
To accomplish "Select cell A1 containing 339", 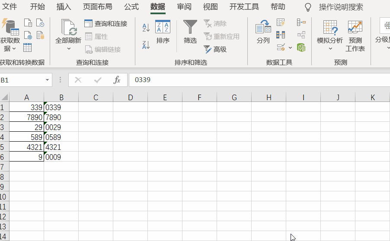I will [x=27, y=107].
